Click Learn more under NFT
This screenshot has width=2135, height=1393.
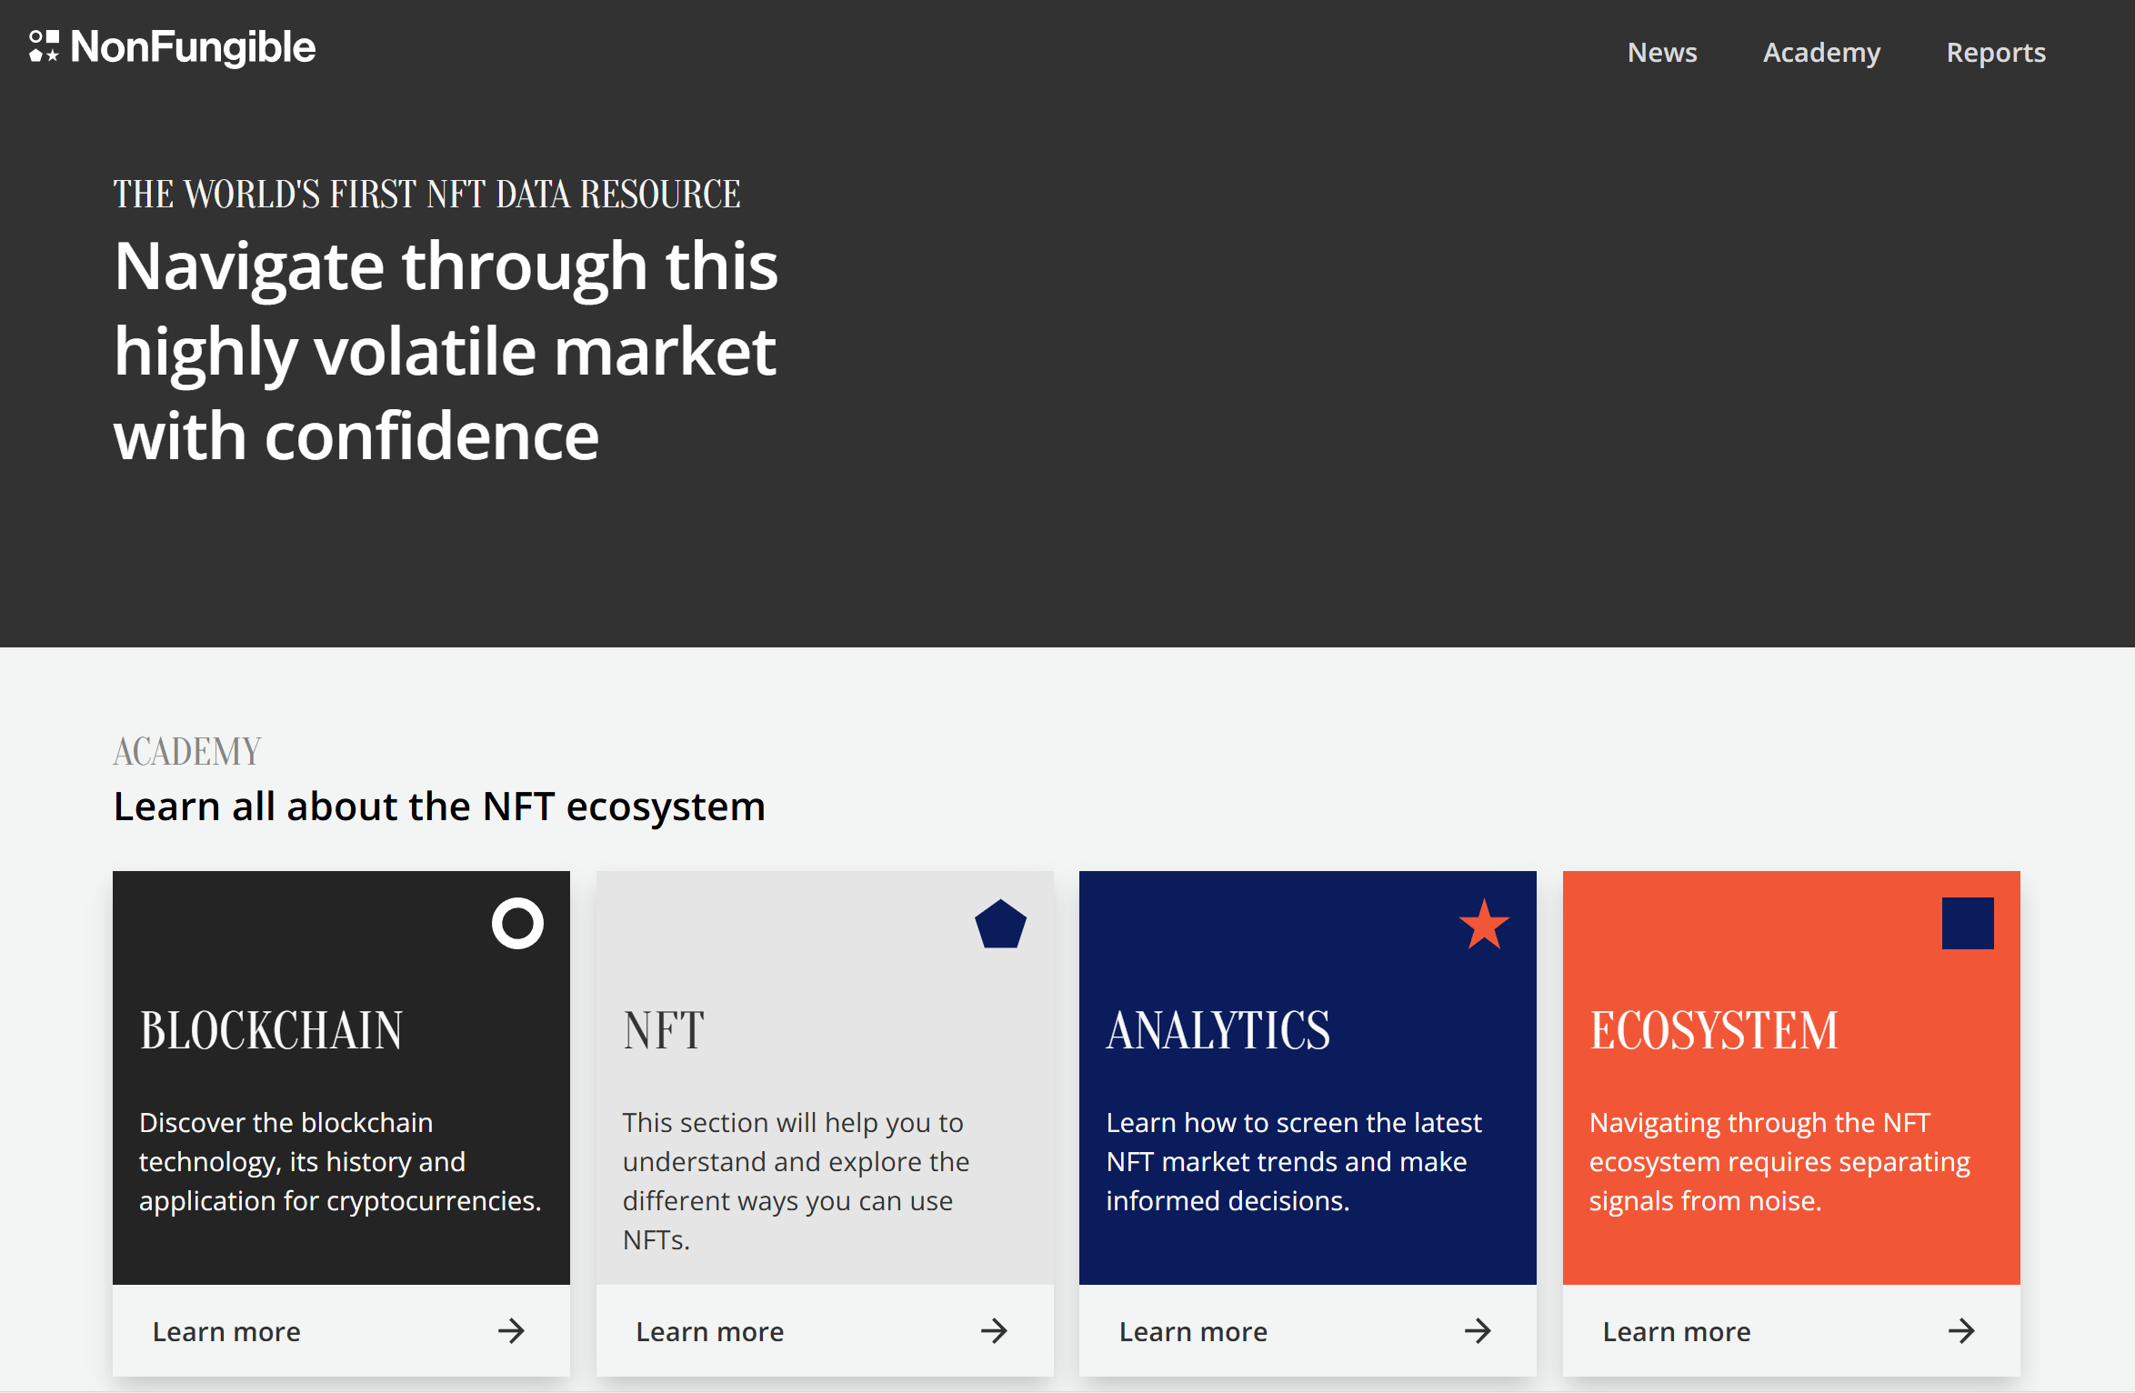pos(709,1332)
